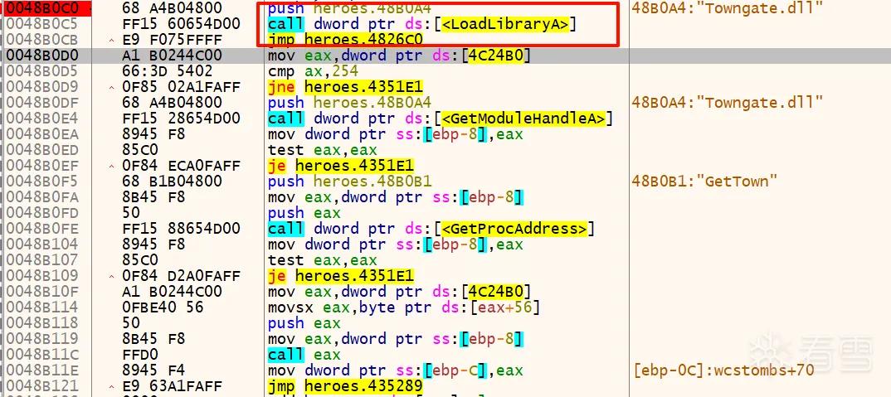Select the push heroes.48B0B1 instruction
Viewport: 891px width, 397px height.
(349, 182)
